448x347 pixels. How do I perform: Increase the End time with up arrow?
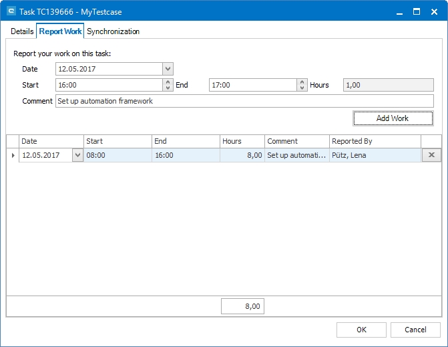click(x=301, y=82)
